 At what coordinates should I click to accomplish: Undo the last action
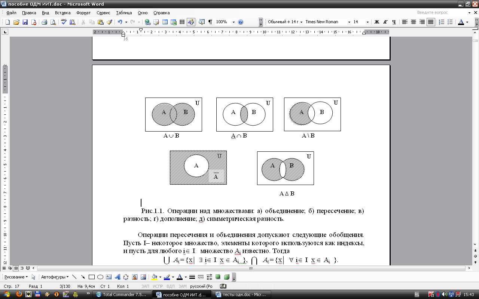120,22
